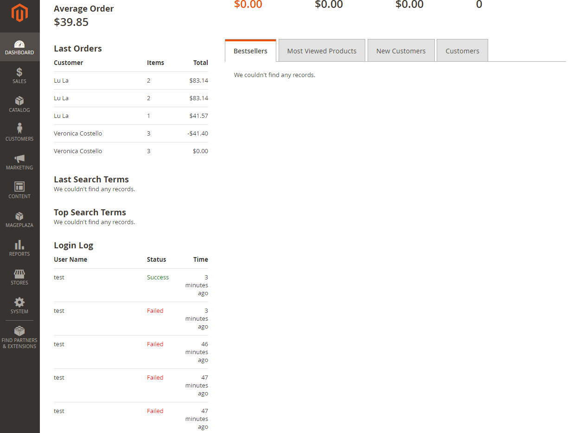The height and width of the screenshot is (433, 579).
Task: Click the Status column header in Login Log
Action: point(156,259)
